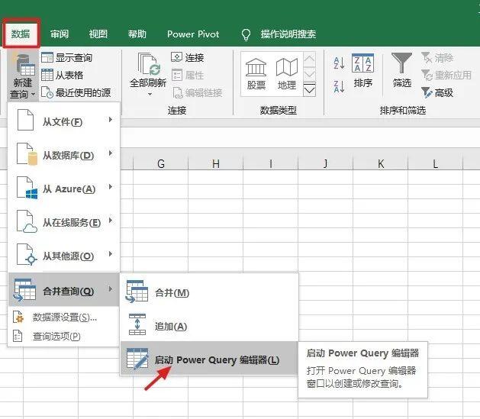Click the 属性 properties button
This screenshot has height=419, width=480.
point(188,75)
